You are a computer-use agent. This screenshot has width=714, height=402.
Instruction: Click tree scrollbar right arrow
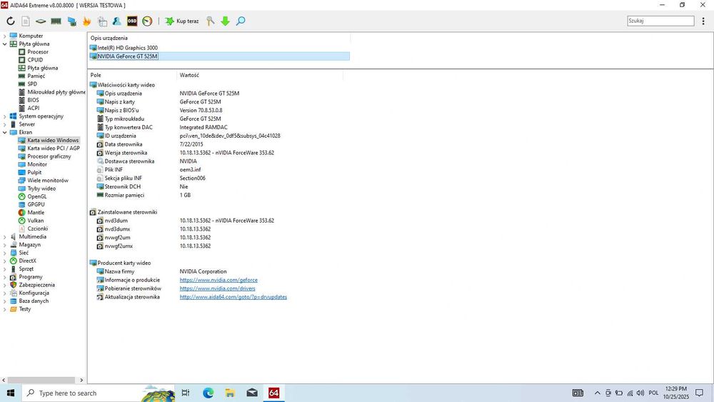[x=81, y=380]
